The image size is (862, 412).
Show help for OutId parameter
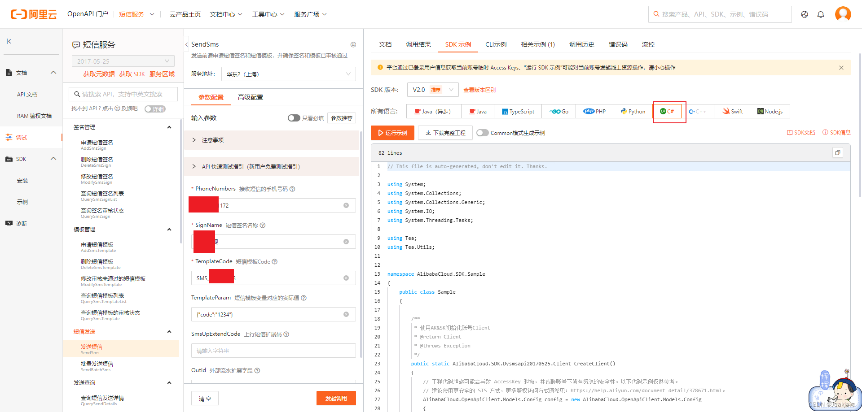click(x=257, y=370)
